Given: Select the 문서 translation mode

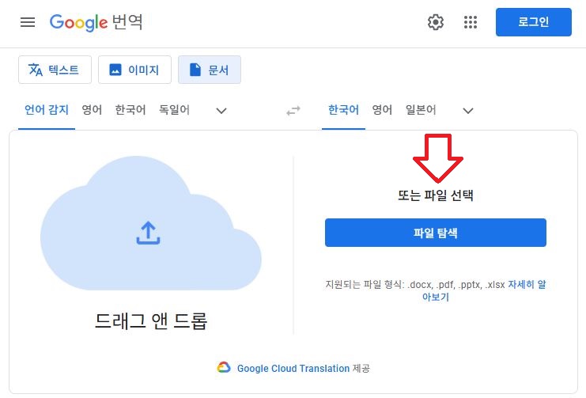Looking at the screenshot, I should 210,70.
